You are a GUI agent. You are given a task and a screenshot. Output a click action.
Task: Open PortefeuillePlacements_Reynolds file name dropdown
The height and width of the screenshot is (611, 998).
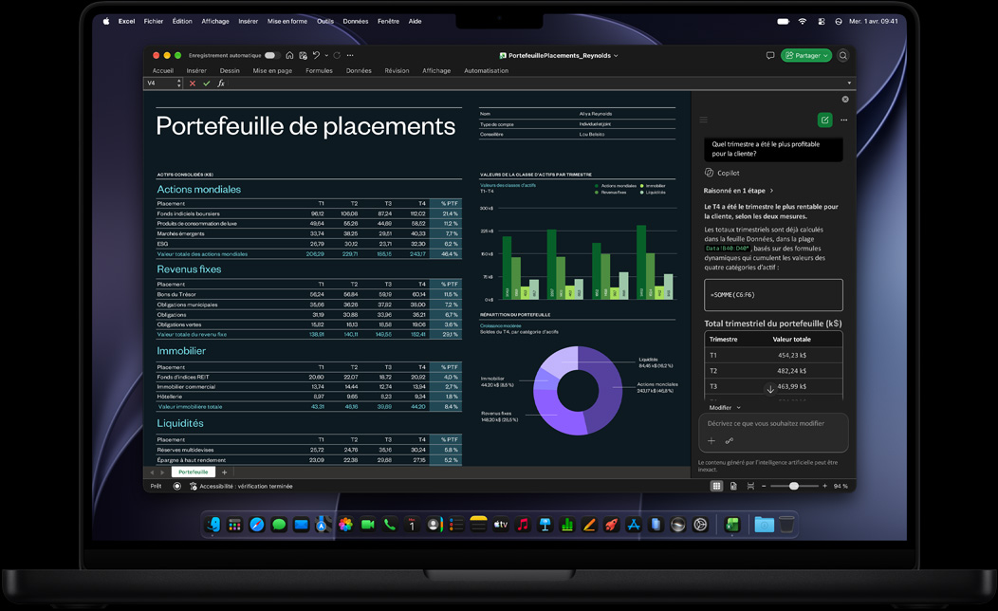point(559,55)
